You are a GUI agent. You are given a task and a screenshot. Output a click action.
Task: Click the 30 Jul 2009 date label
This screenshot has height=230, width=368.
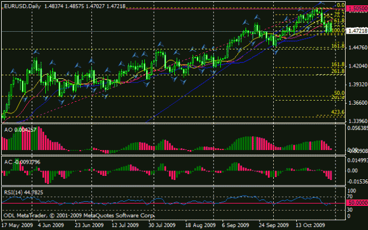(x=162, y=225)
